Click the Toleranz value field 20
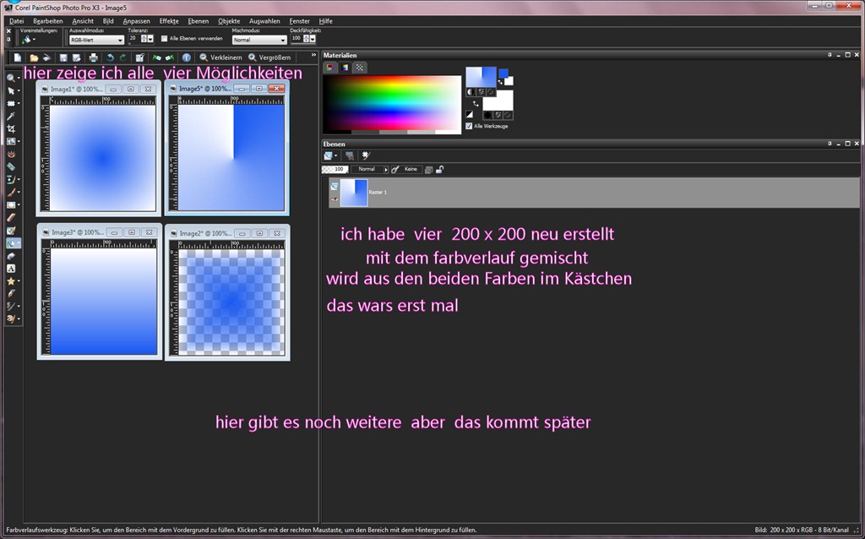 134,39
